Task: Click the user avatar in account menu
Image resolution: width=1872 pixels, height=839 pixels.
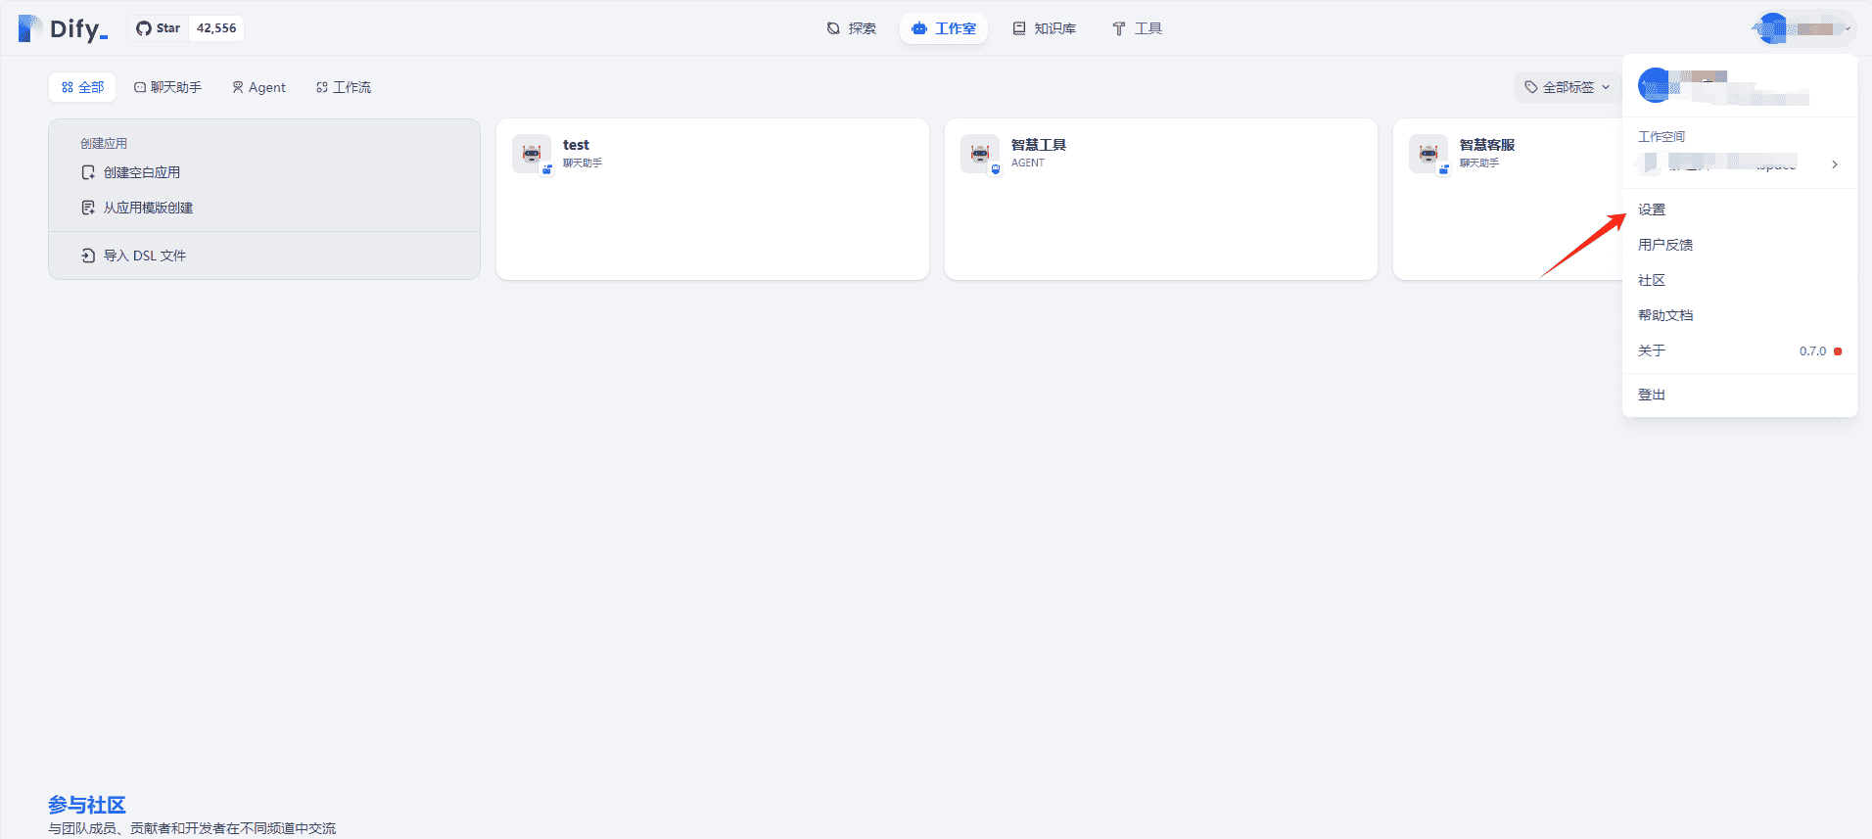Action: click(1655, 86)
